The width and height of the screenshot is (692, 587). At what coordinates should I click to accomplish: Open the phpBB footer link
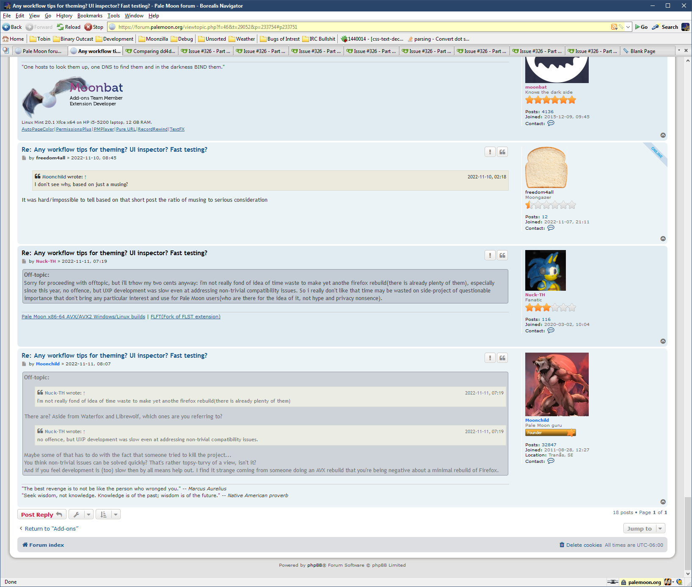314,565
